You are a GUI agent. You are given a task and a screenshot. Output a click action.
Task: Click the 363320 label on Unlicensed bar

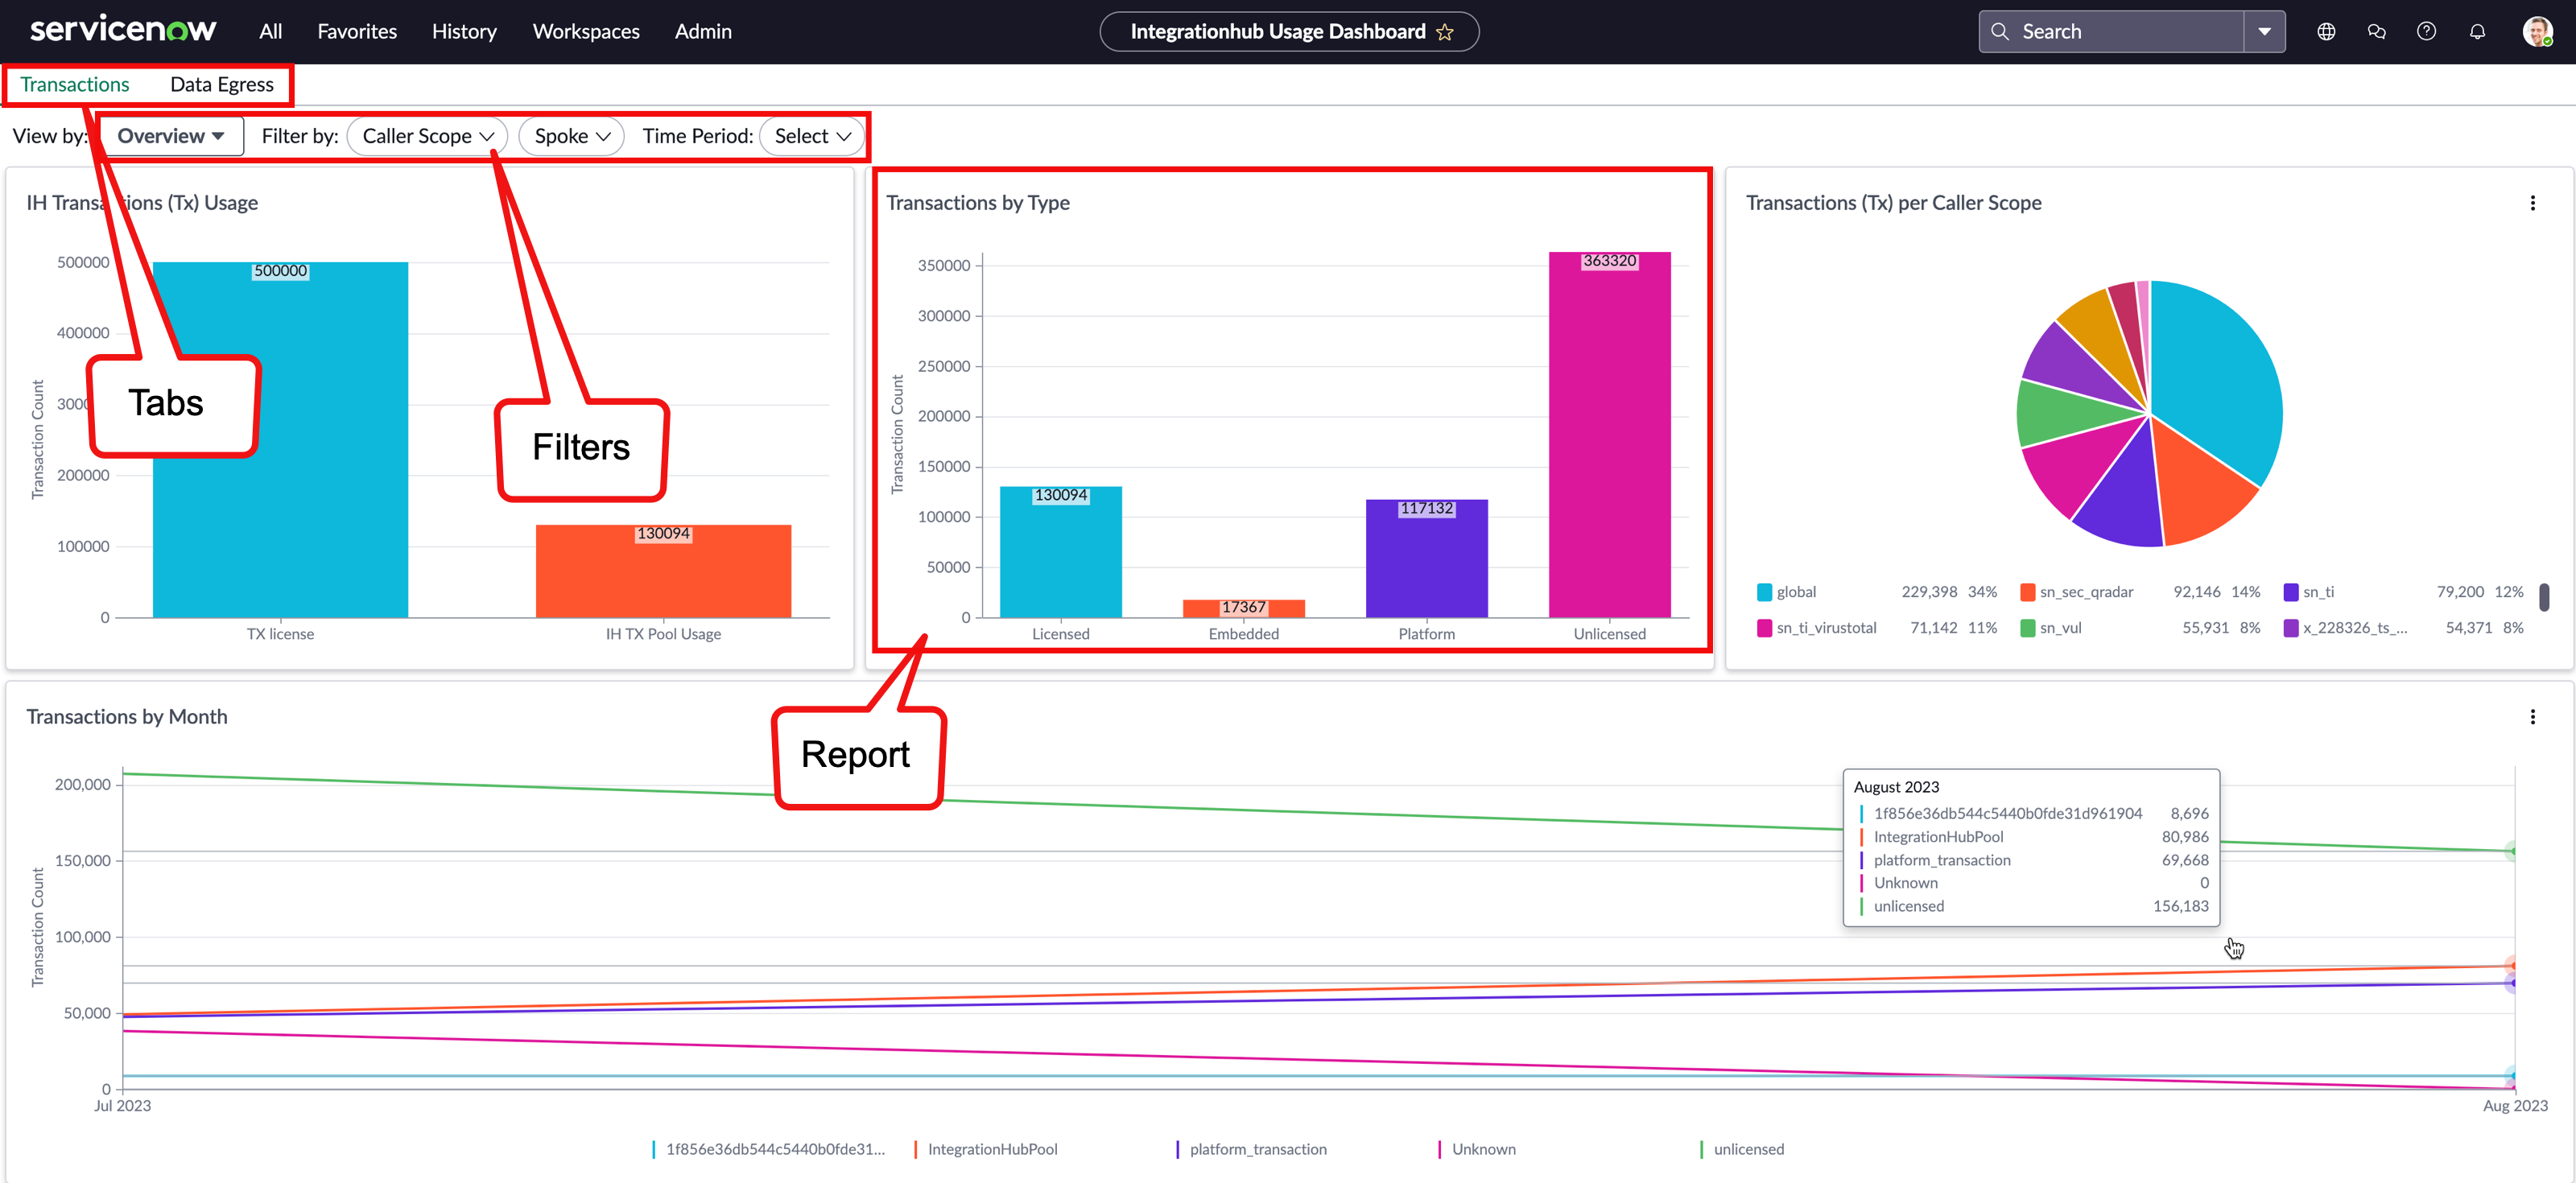click(1610, 261)
